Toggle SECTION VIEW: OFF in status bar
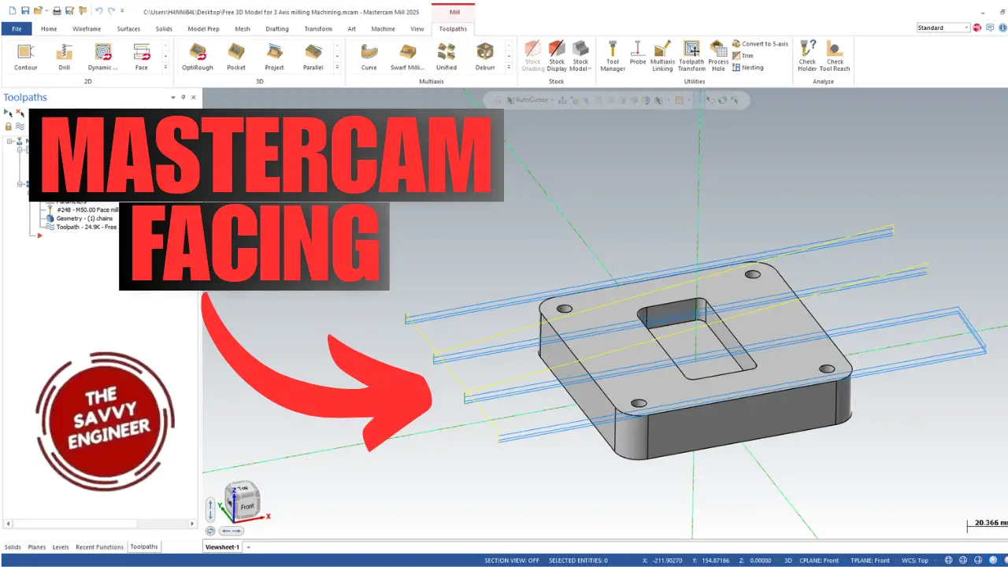The width and height of the screenshot is (1008, 567). tap(512, 561)
